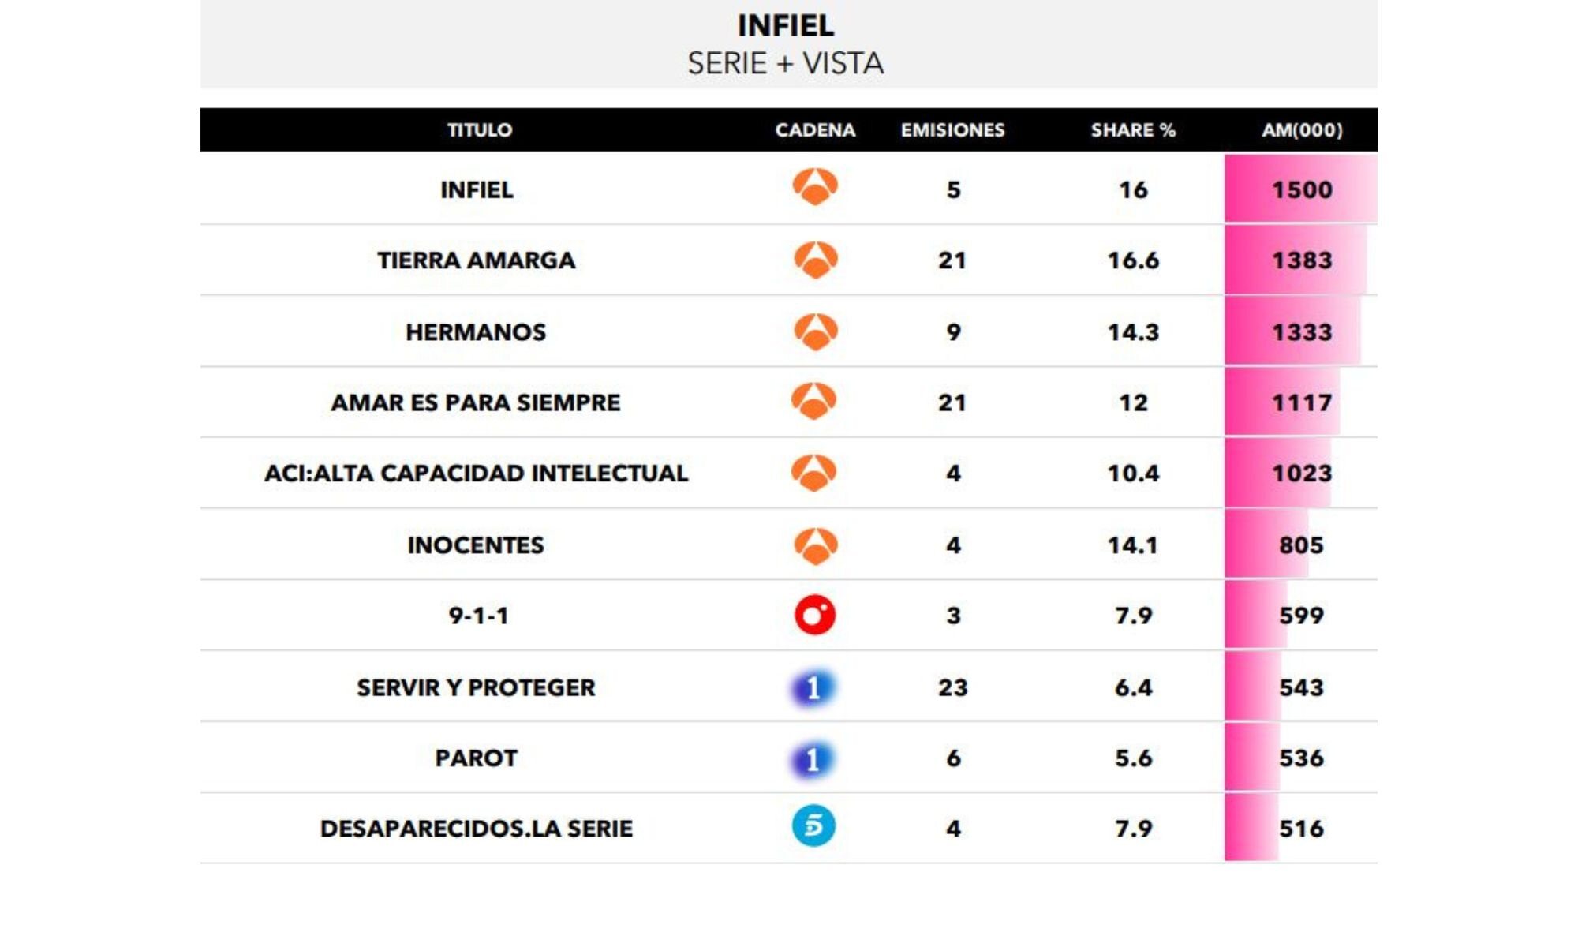Click the Antena 3 logo beside INOCENTES
This screenshot has height=947, width=1578.
pyautogui.click(x=815, y=545)
